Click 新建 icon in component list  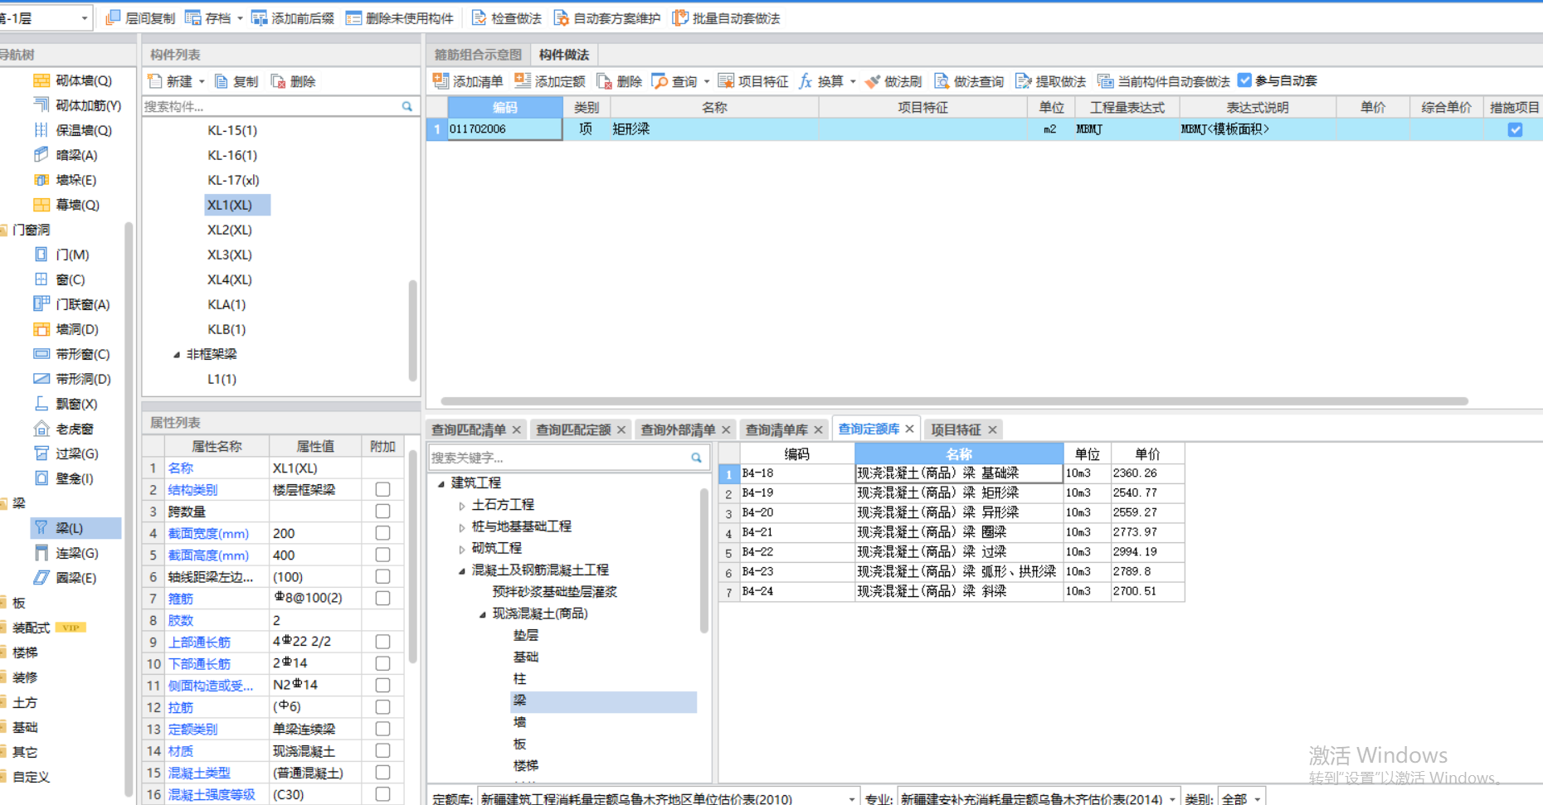coord(154,81)
